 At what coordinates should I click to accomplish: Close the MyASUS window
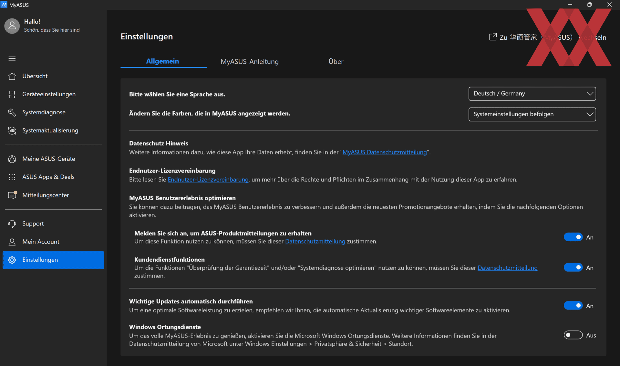(610, 5)
